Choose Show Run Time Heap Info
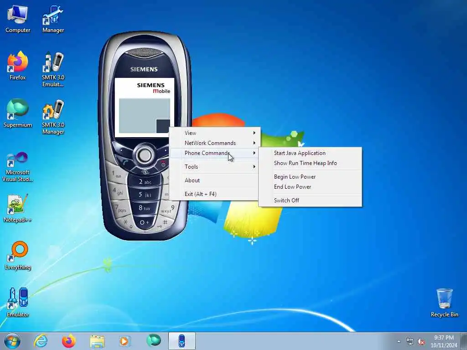This screenshot has width=467, height=350. pyautogui.click(x=310, y=163)
